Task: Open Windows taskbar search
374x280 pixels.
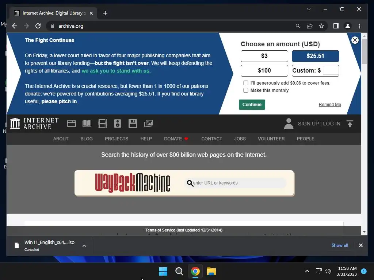Action: pyautogui.click(x=179, y=271)
